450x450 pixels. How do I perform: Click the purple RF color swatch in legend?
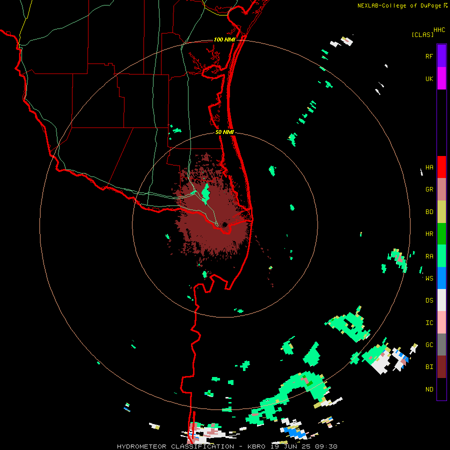(x=441, y=56)
